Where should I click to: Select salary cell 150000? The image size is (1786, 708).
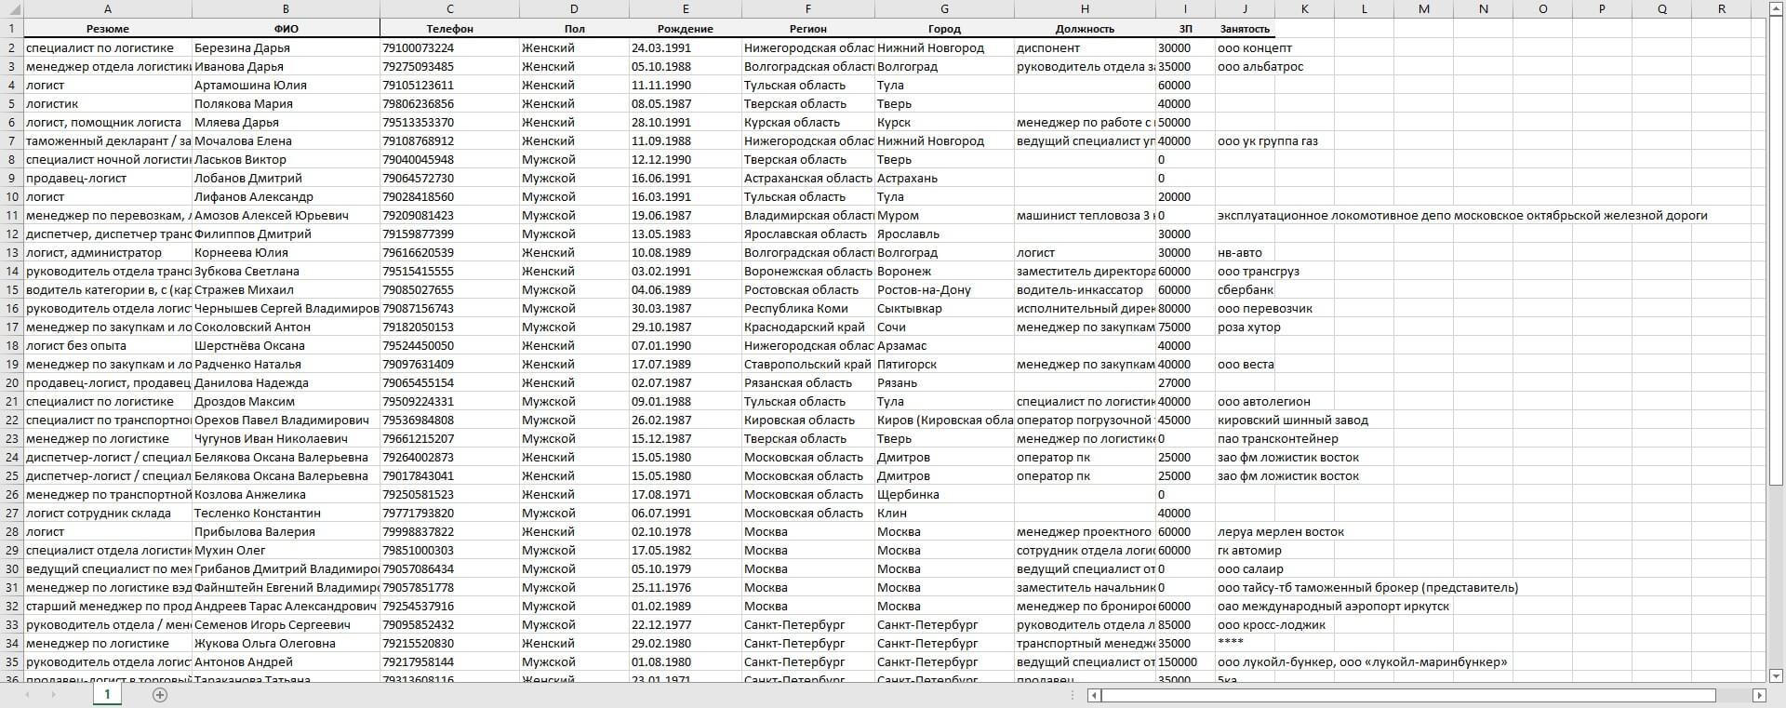click(1185, 661)
